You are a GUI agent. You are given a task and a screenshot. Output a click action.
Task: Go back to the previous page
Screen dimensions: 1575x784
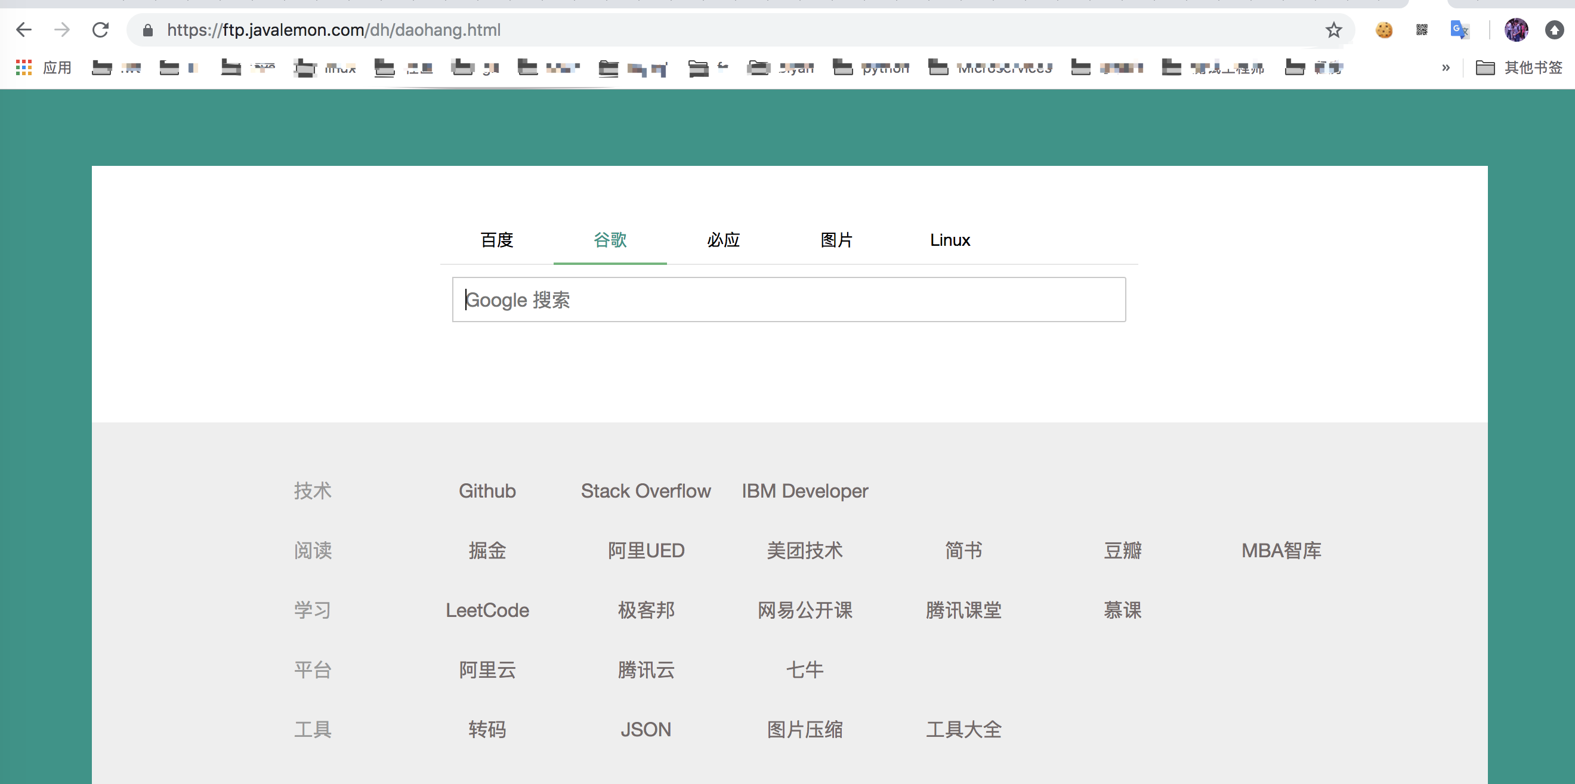(x=23, y=29)
